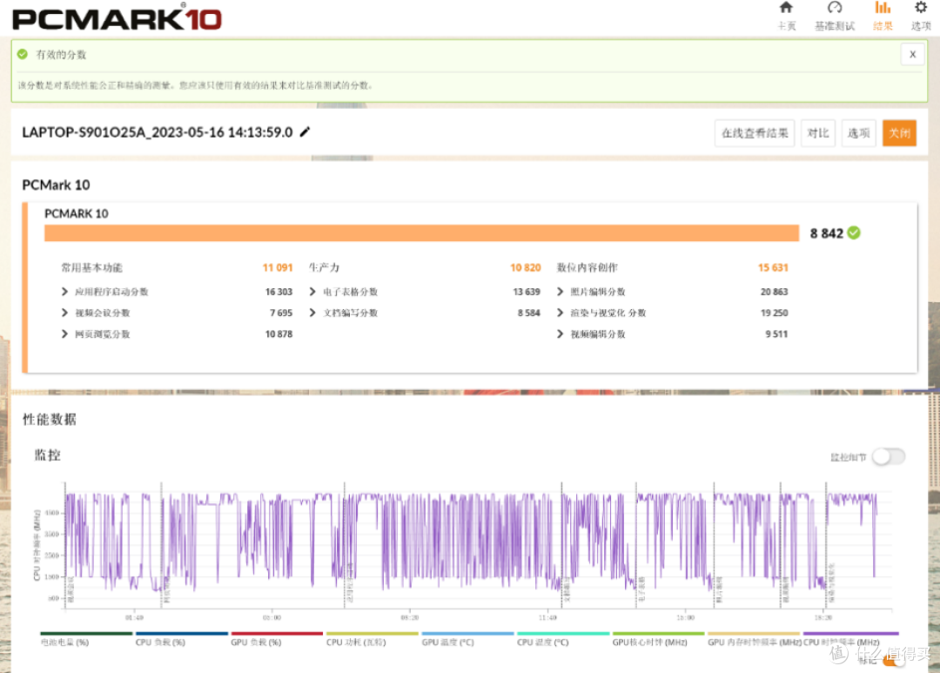
Task: Go to the 主页 home icon
Action: point(786,8)
